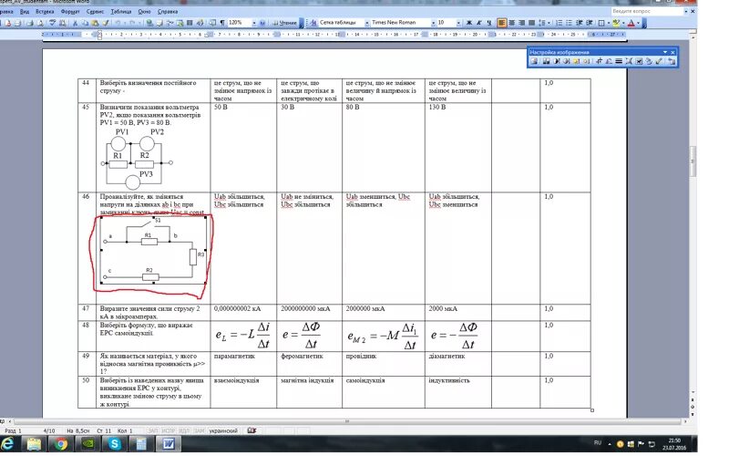Open Skype from the taskbar

coord(115,444)
